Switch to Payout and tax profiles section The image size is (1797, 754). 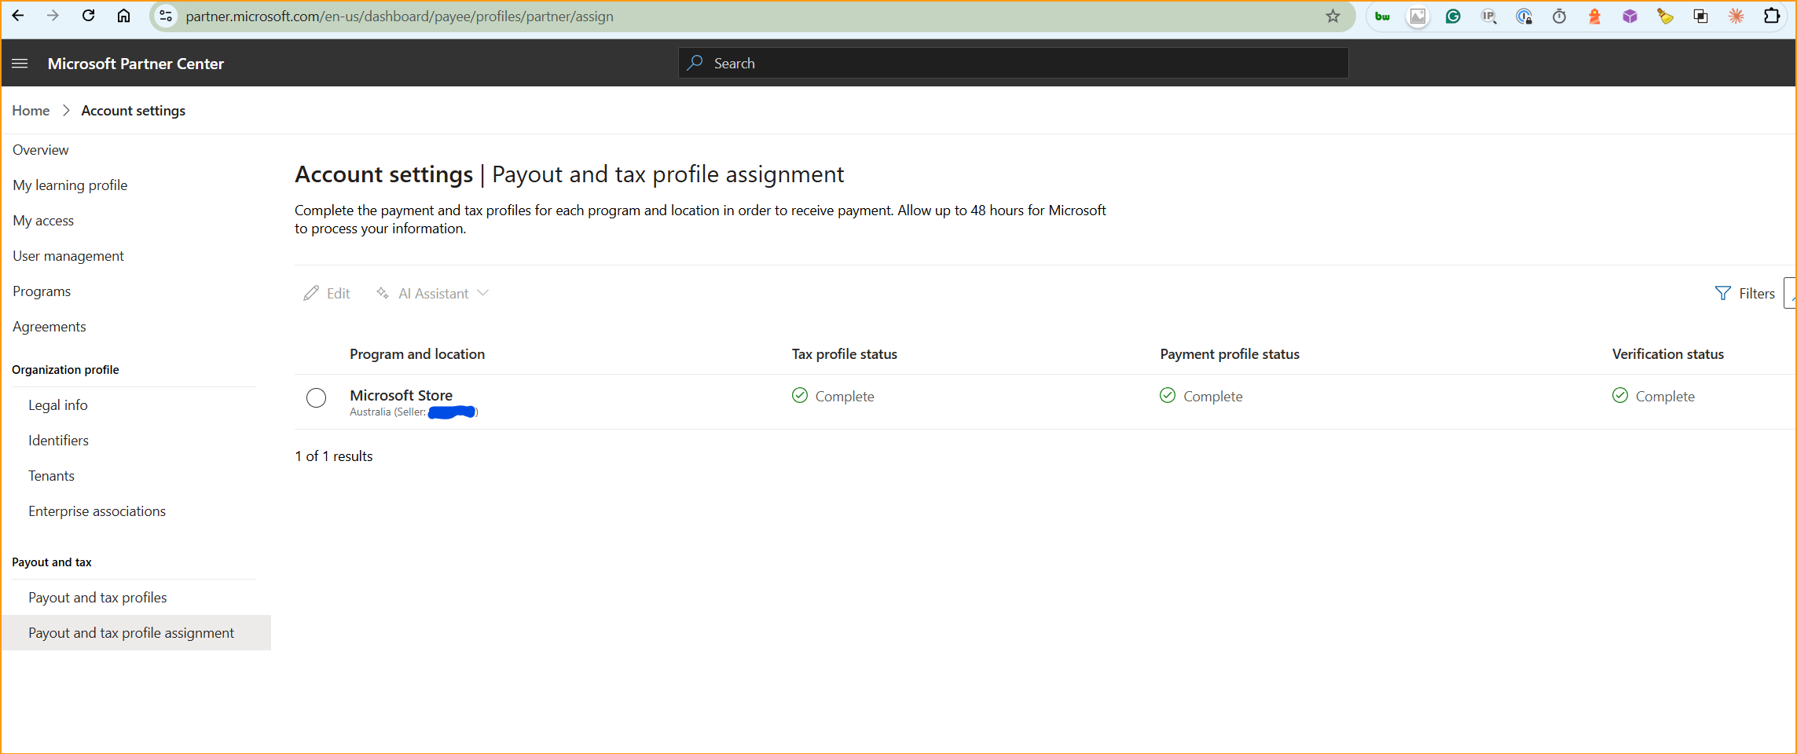(97, 597)
